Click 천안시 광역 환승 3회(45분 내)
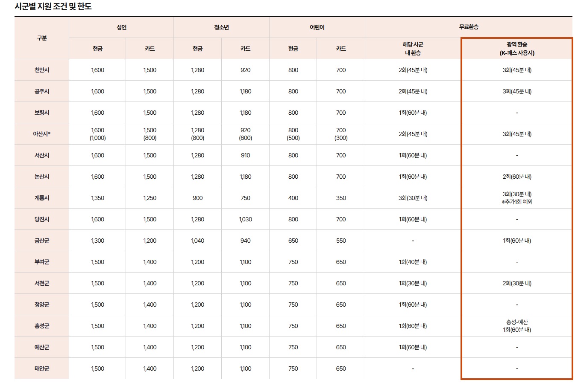Screen dimensions: 575x383 (x=517, y=70)
